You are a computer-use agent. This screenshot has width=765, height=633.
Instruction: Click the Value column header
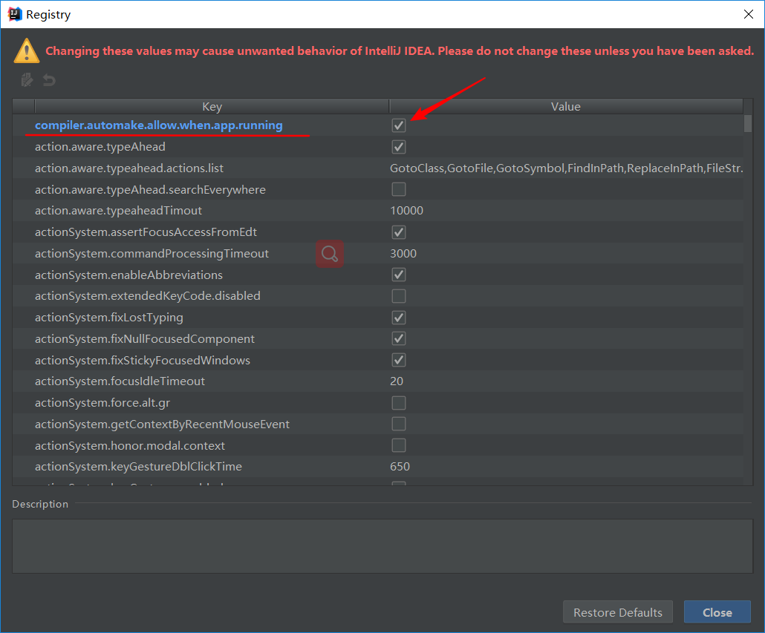click(x=566, y=106)
